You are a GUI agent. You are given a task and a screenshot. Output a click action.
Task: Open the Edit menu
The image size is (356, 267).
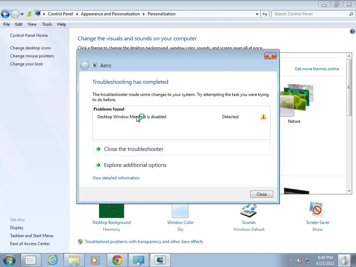(19, 24)
